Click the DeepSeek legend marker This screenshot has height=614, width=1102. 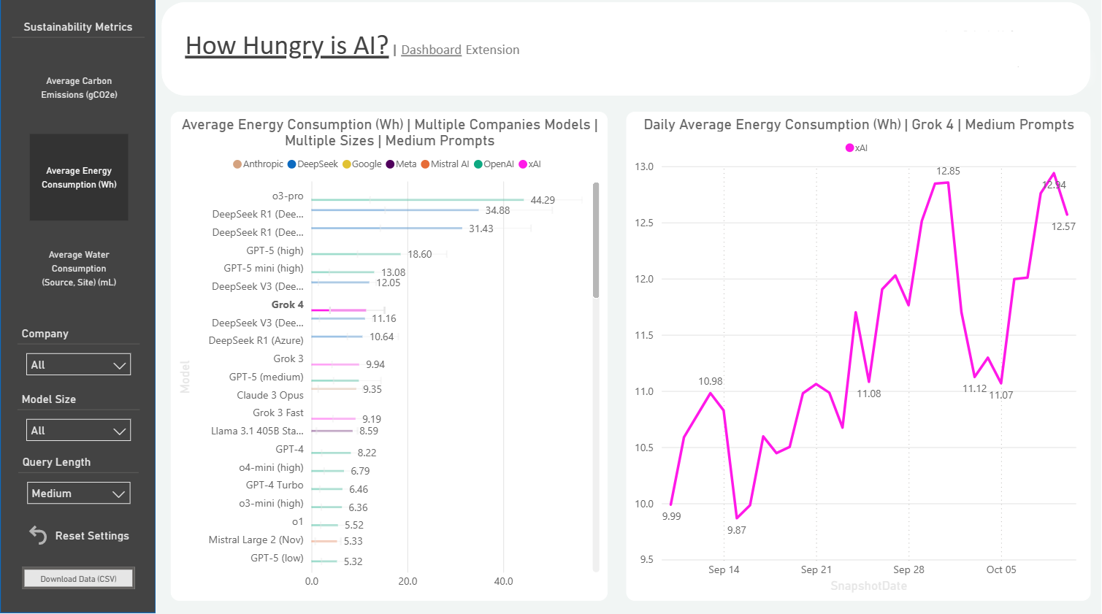click(292, 164)
